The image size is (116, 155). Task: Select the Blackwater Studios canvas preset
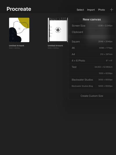pyautogui.click(x=92, y=80)
